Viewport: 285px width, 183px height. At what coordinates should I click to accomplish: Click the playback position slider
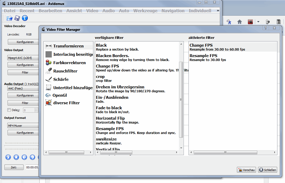(21, 146)
